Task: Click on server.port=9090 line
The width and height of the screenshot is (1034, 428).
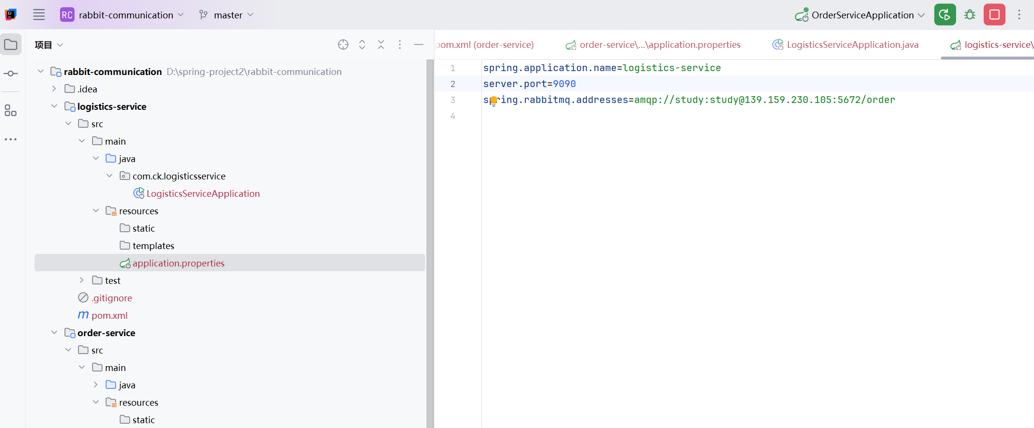Action: [x=530, y=84]
